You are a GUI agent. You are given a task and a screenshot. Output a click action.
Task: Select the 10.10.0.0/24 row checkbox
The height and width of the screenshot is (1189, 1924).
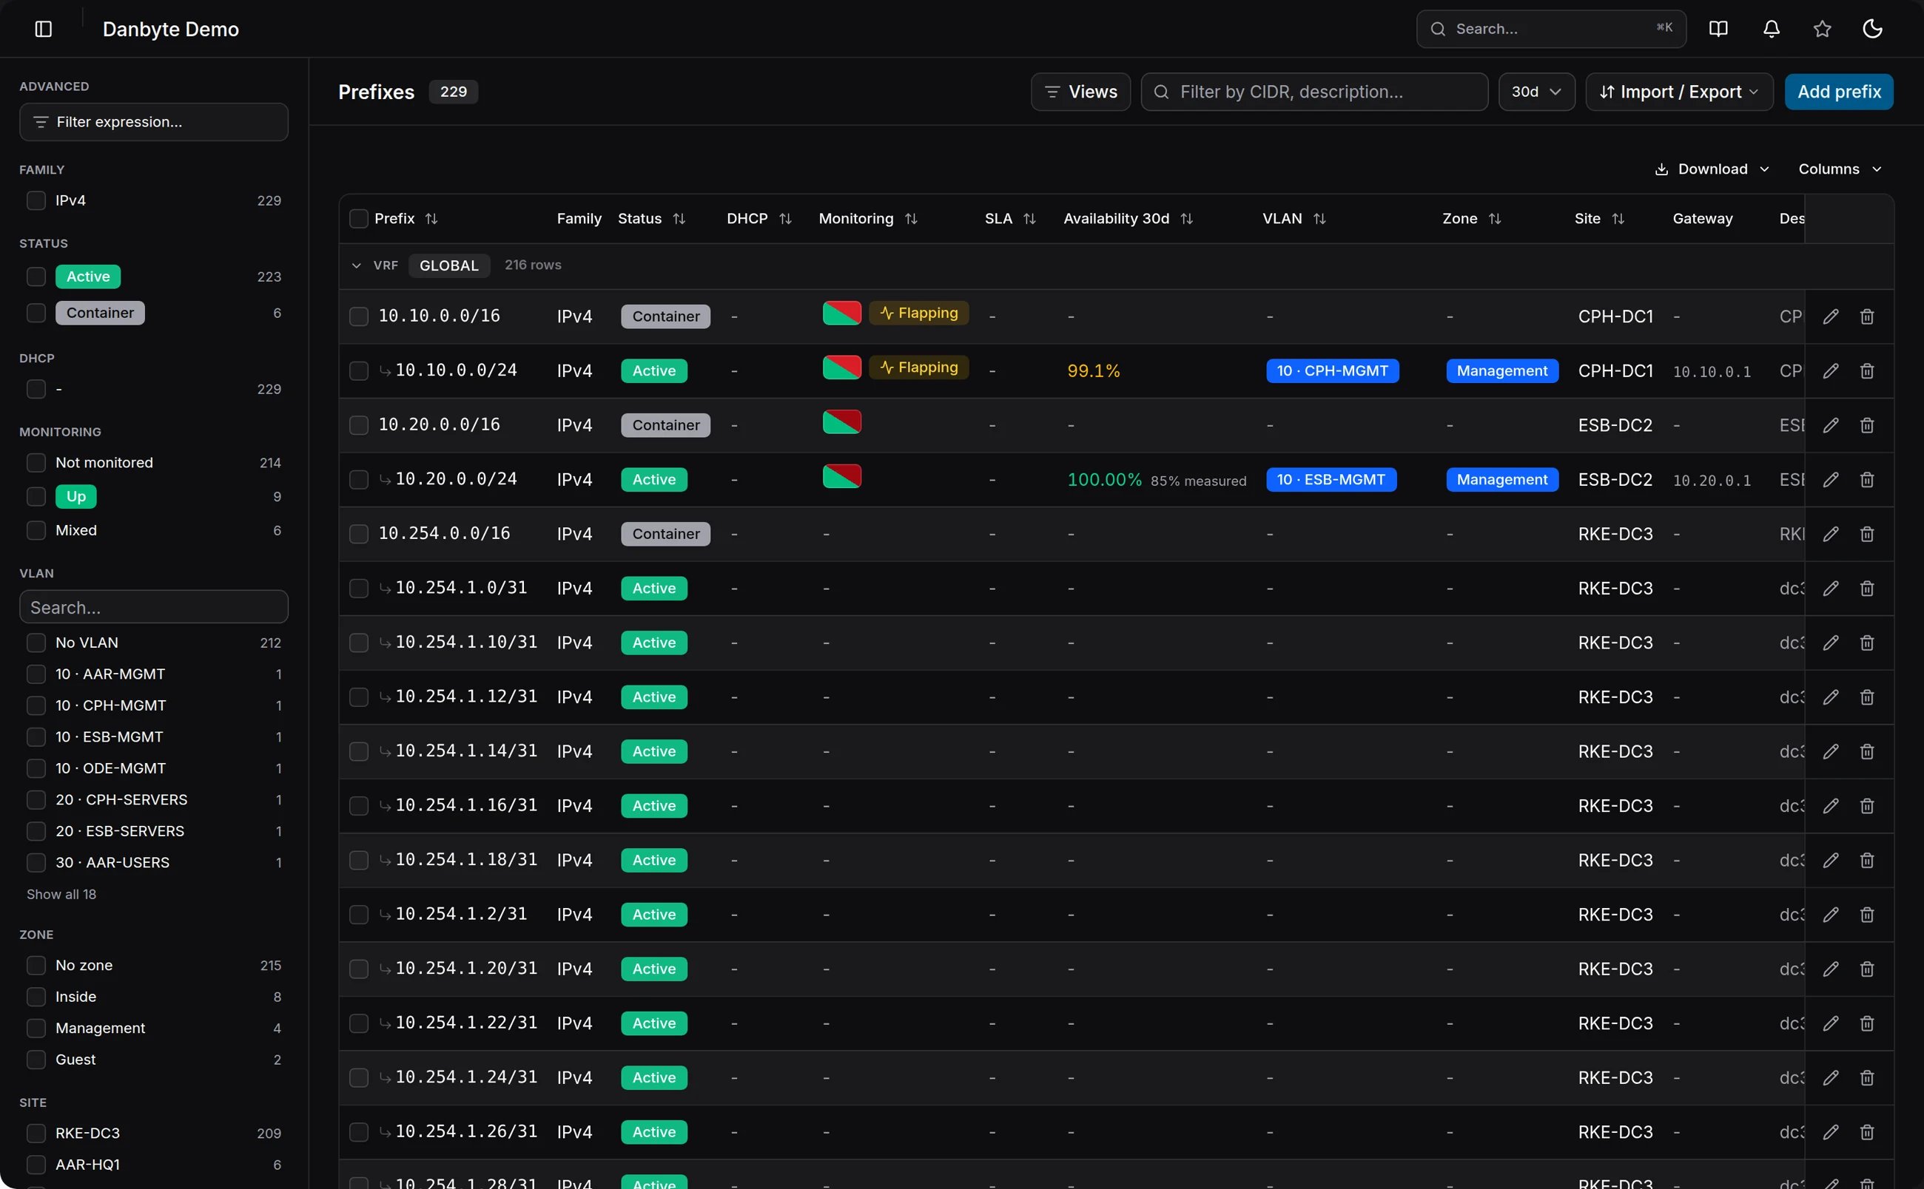point(359,370)
